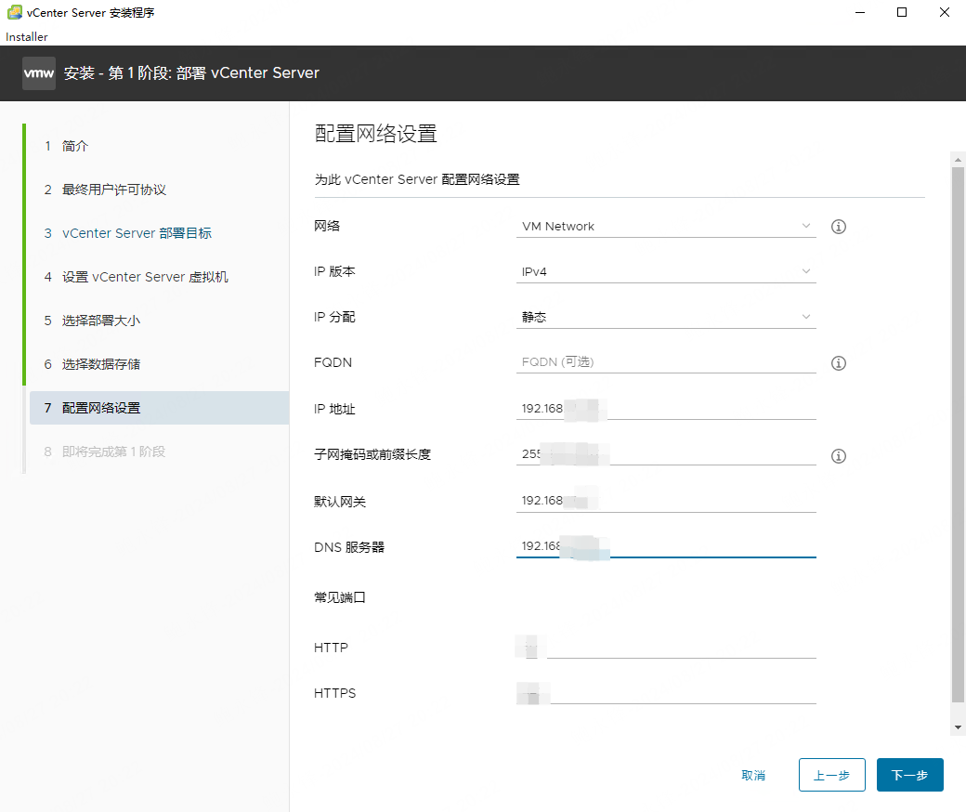This screenshot has width=966, height=812.
Task: Click the 下一步 button
Action: [x=910, y=775]
